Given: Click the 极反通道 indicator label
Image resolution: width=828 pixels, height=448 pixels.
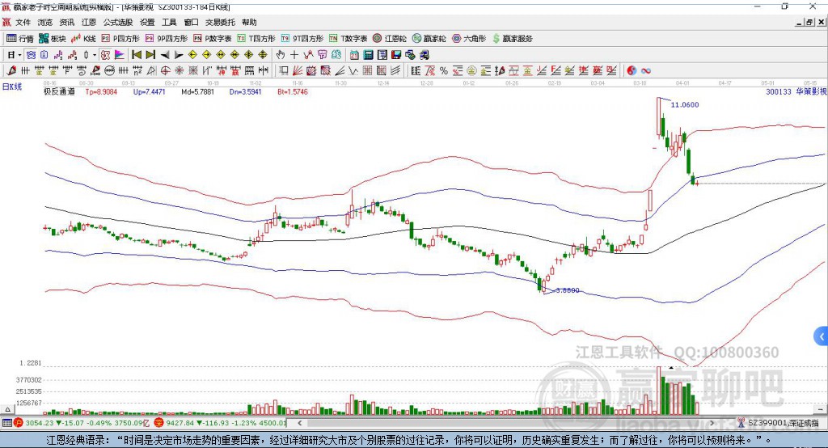Looking at the screenshot, I should [59, 91].
